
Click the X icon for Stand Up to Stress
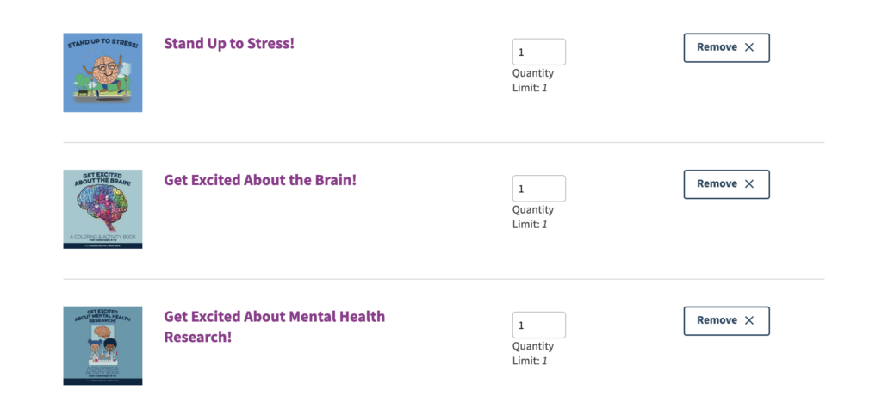tap(749, 48)
